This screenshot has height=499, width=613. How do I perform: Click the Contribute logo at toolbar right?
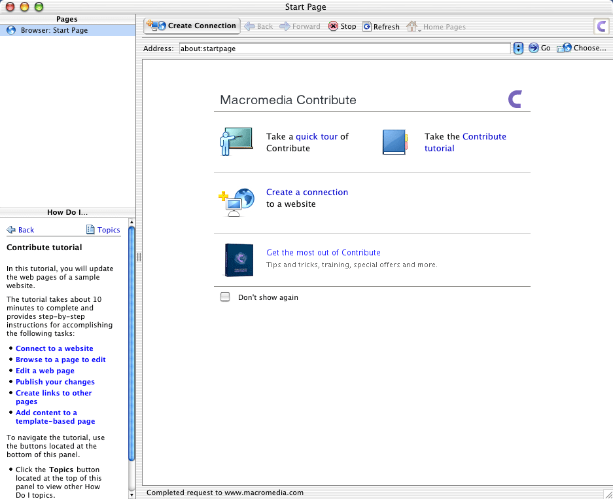pyautogui.click(x=601, y=27)
